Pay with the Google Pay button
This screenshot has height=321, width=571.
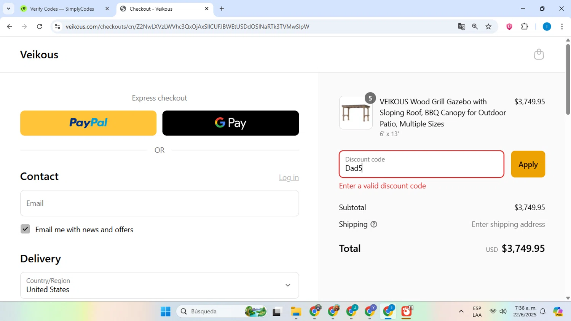[x=231, y=123]
